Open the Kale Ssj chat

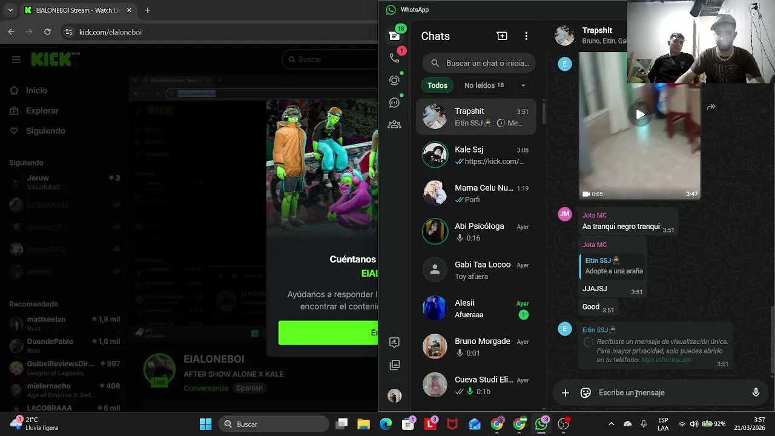tap(476, 155)
